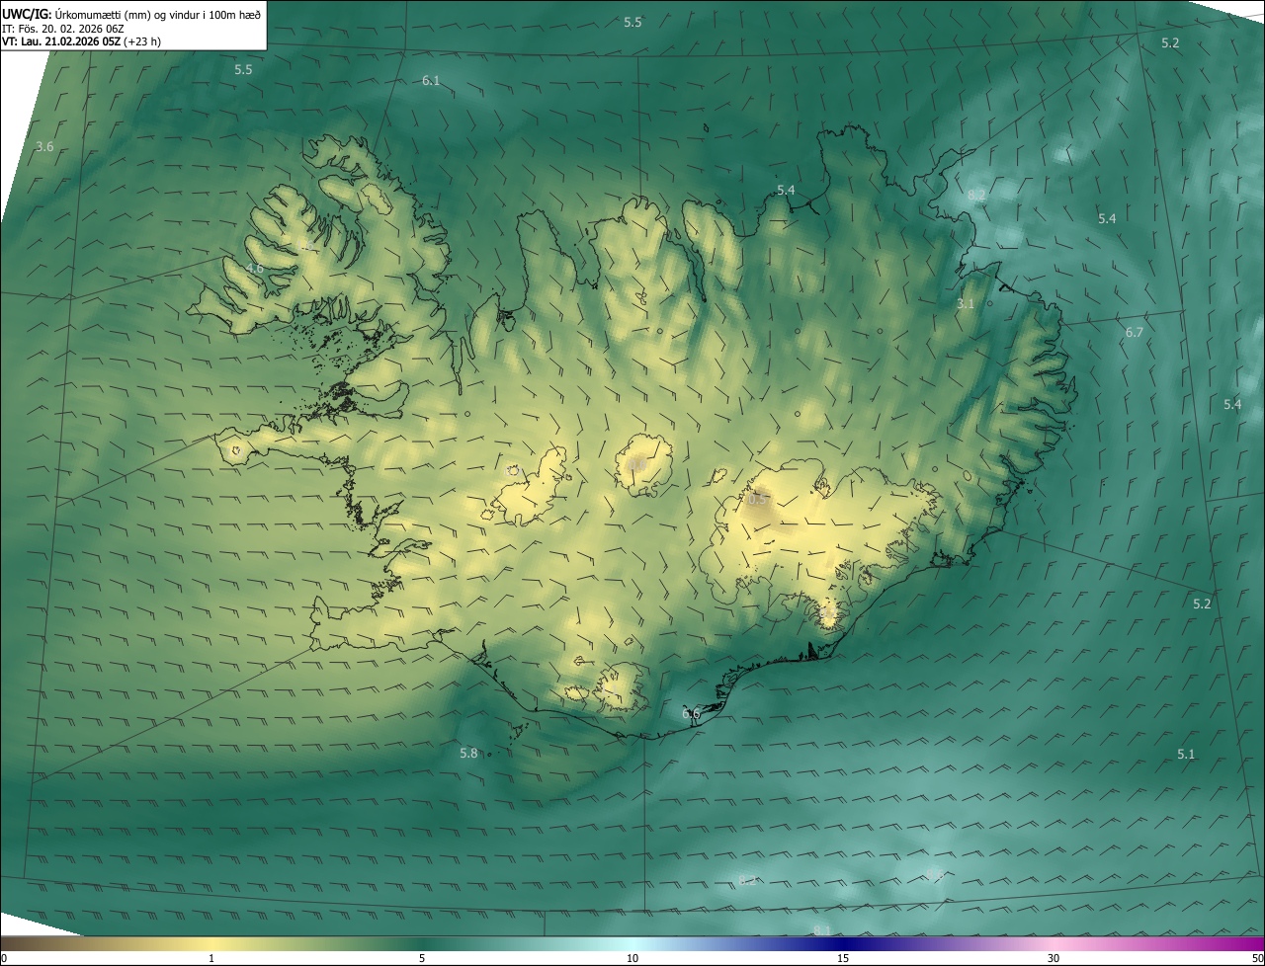Click the 5.1 value in the southeast sea
Viewport: 1265px width, 966px height.
coord(1186,755)
